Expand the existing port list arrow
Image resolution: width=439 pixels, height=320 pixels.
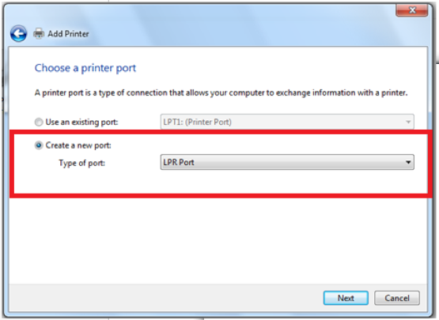(408, 122)
